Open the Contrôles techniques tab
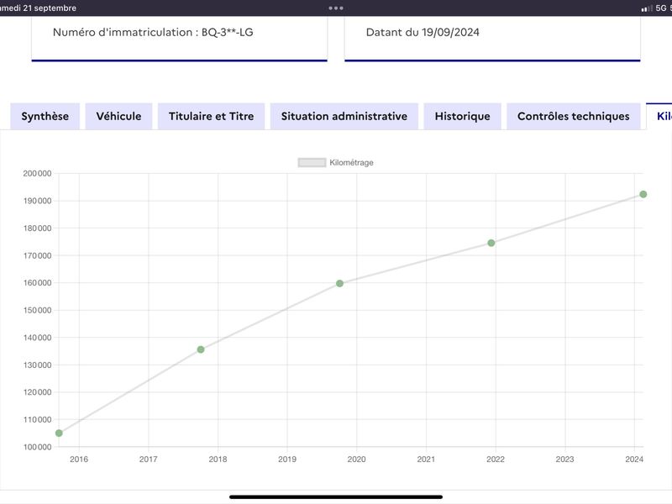 coord(574,116)
